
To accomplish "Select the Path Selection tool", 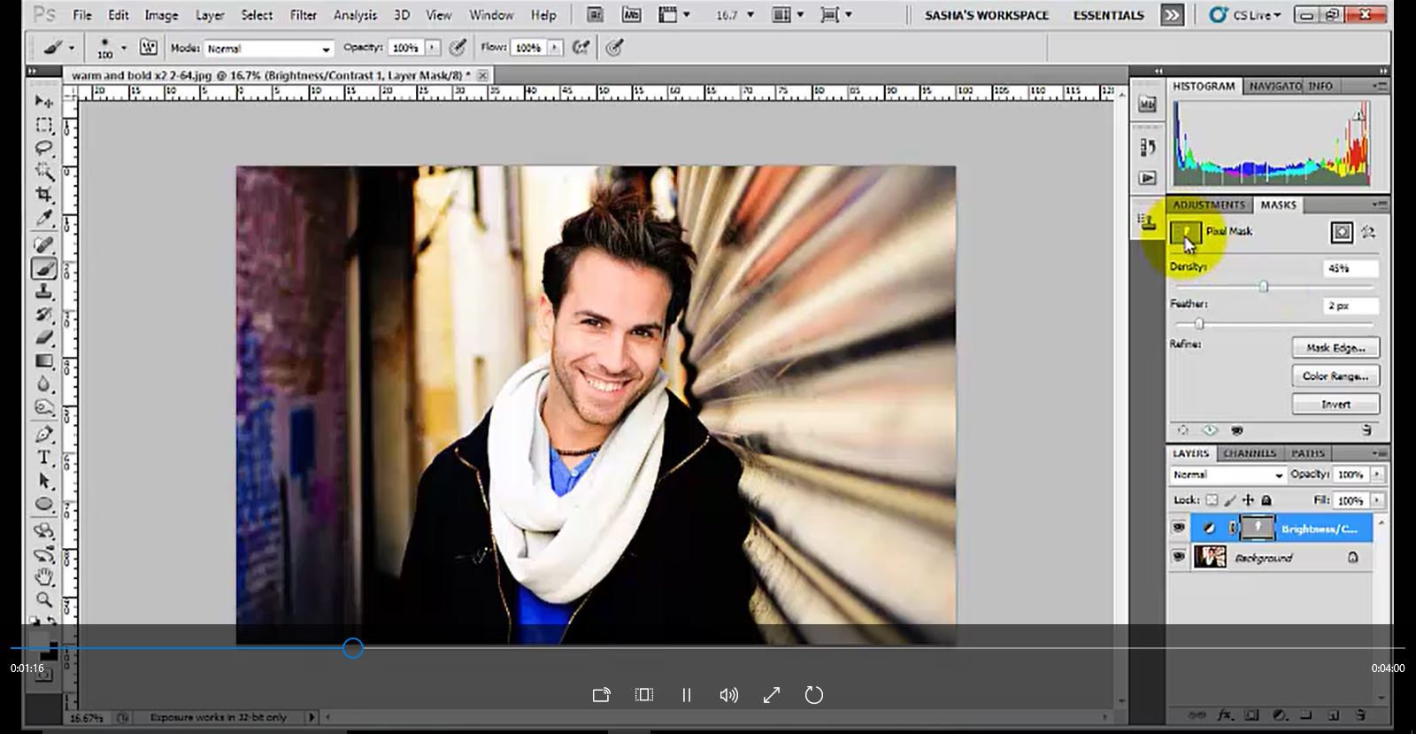I will coord(43,481).
